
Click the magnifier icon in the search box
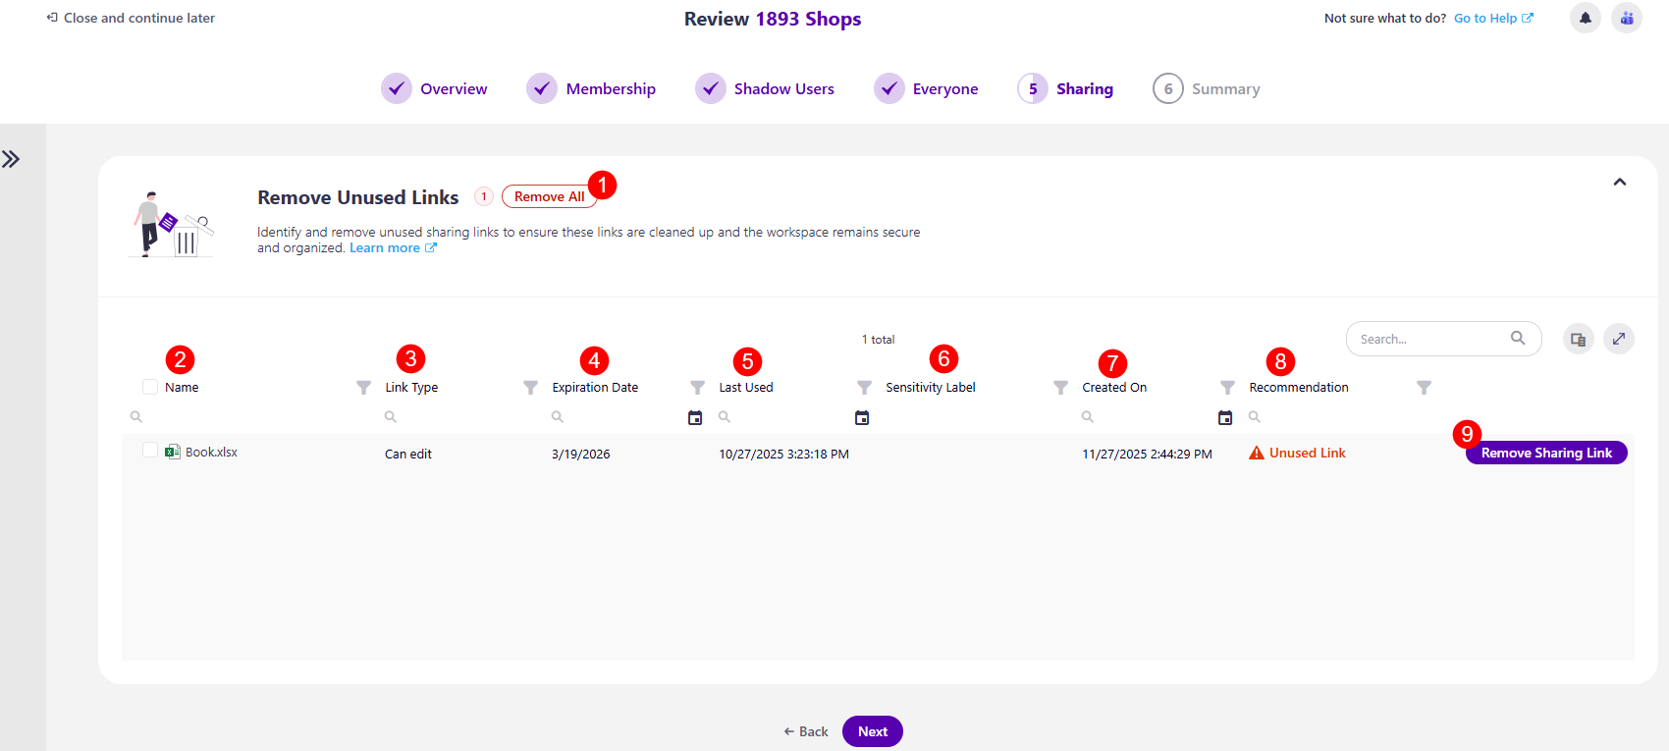click(1518, 338)
